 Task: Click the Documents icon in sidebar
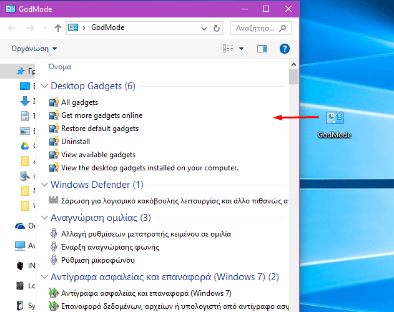pyautogui.click(x=24, y=116)
